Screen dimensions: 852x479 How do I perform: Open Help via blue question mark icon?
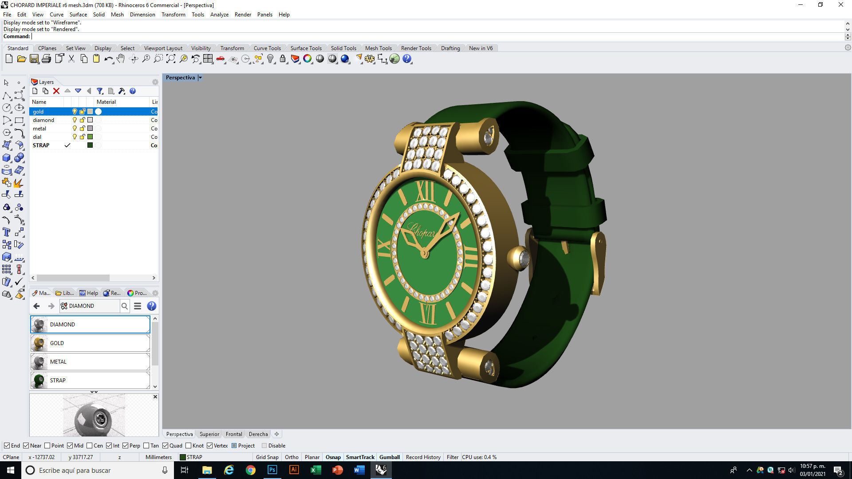pyautogui.click(x=407, y=59)
